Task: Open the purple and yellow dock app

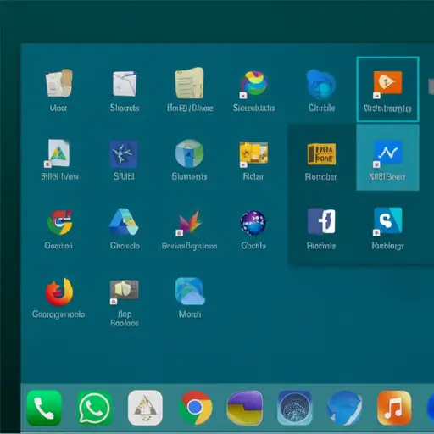Action: click(245, 408)
